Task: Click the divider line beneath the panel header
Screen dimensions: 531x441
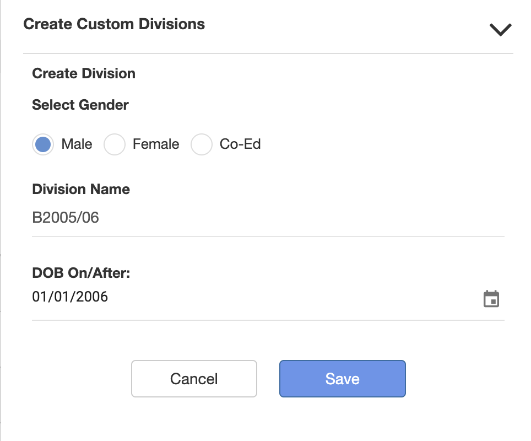Action: (268, 53)
